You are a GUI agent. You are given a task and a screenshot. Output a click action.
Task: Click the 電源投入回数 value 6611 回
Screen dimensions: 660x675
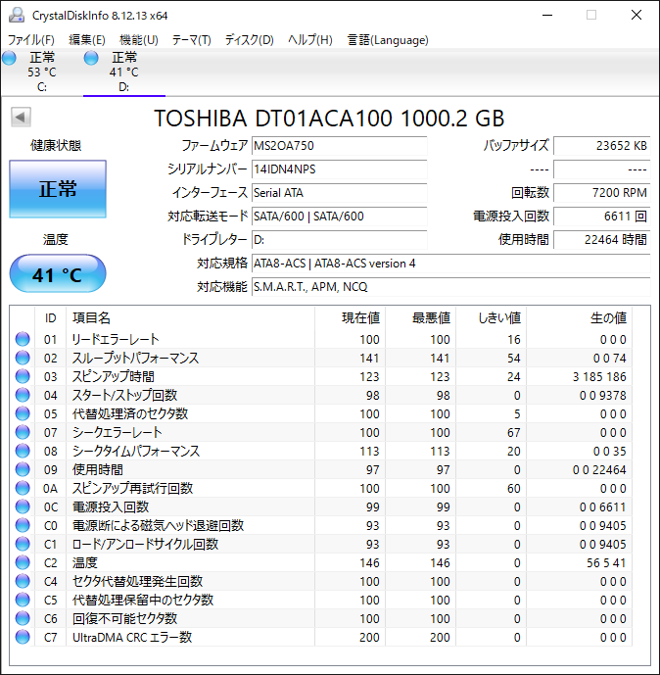[601, 217]
